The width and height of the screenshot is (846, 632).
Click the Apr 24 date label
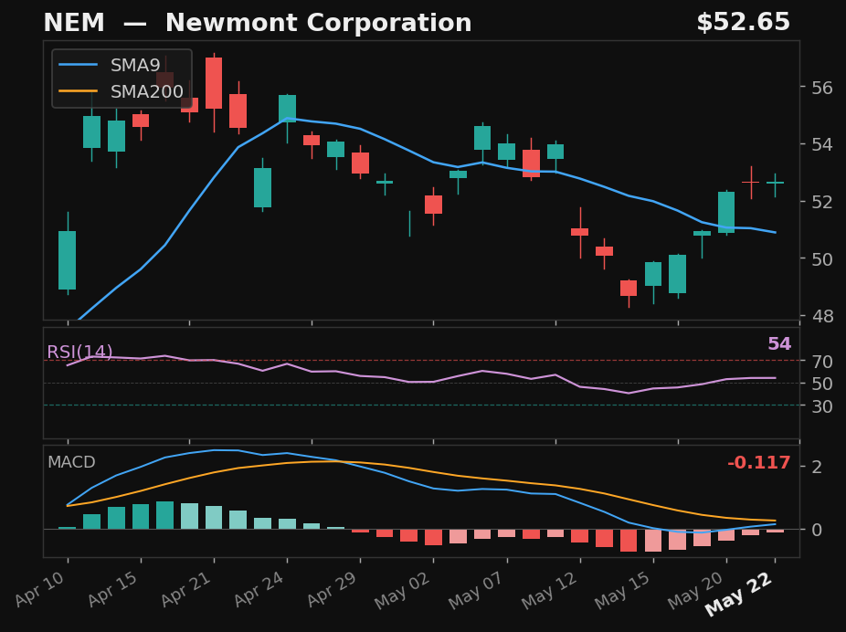pos(260,590)
